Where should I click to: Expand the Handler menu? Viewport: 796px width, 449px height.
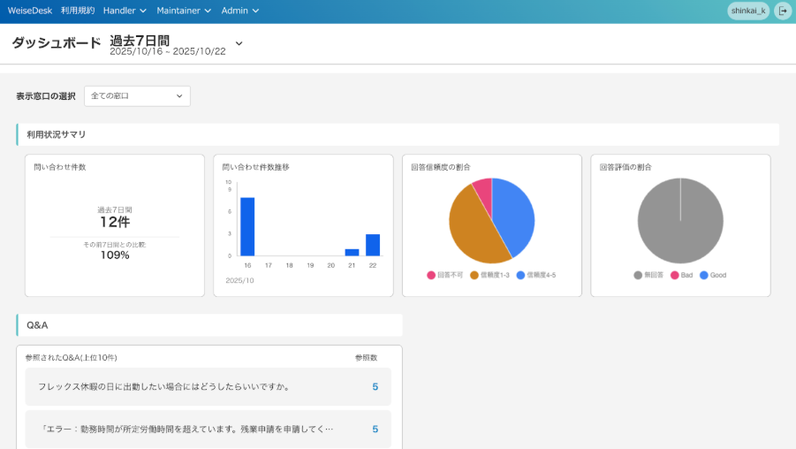pos(125,11)
